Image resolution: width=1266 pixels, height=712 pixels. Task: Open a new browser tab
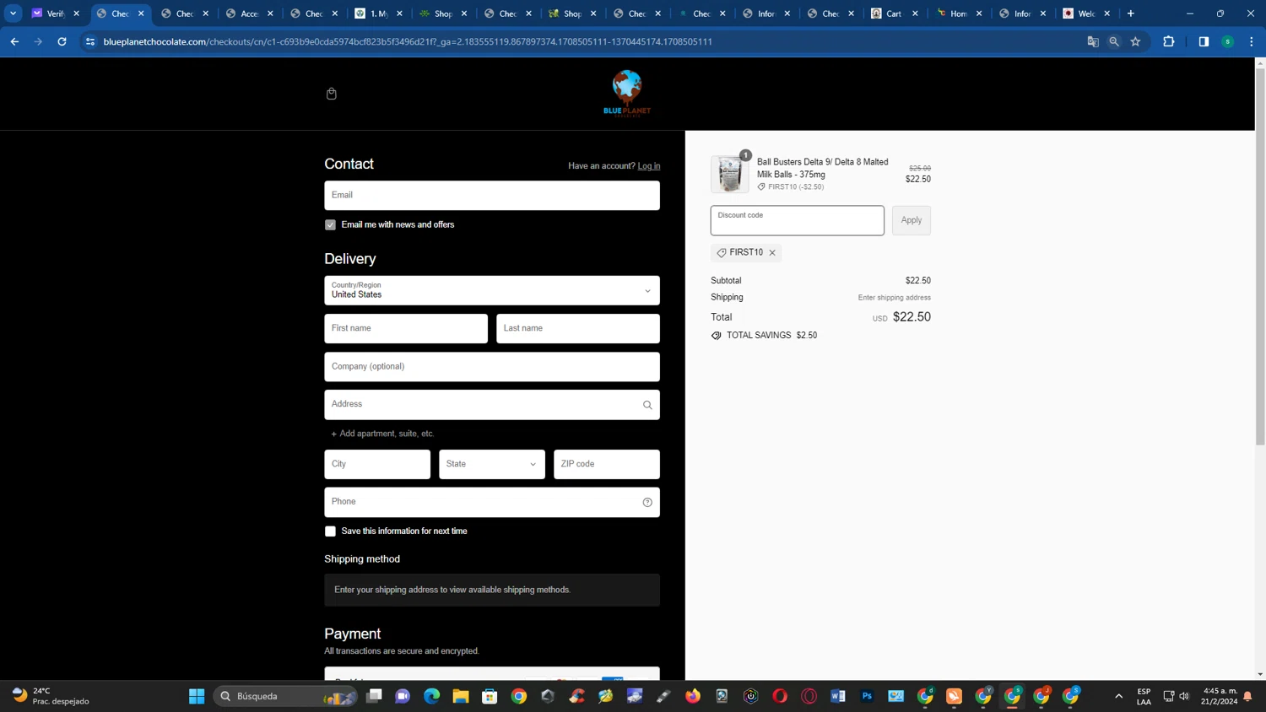1131,13
